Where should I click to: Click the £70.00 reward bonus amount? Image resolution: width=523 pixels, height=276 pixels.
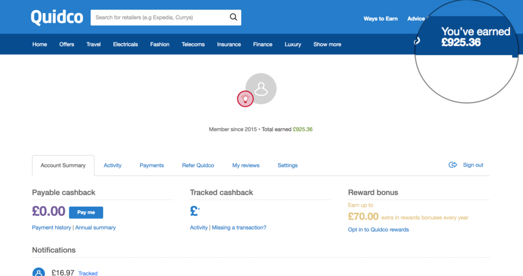click(363, 217)
